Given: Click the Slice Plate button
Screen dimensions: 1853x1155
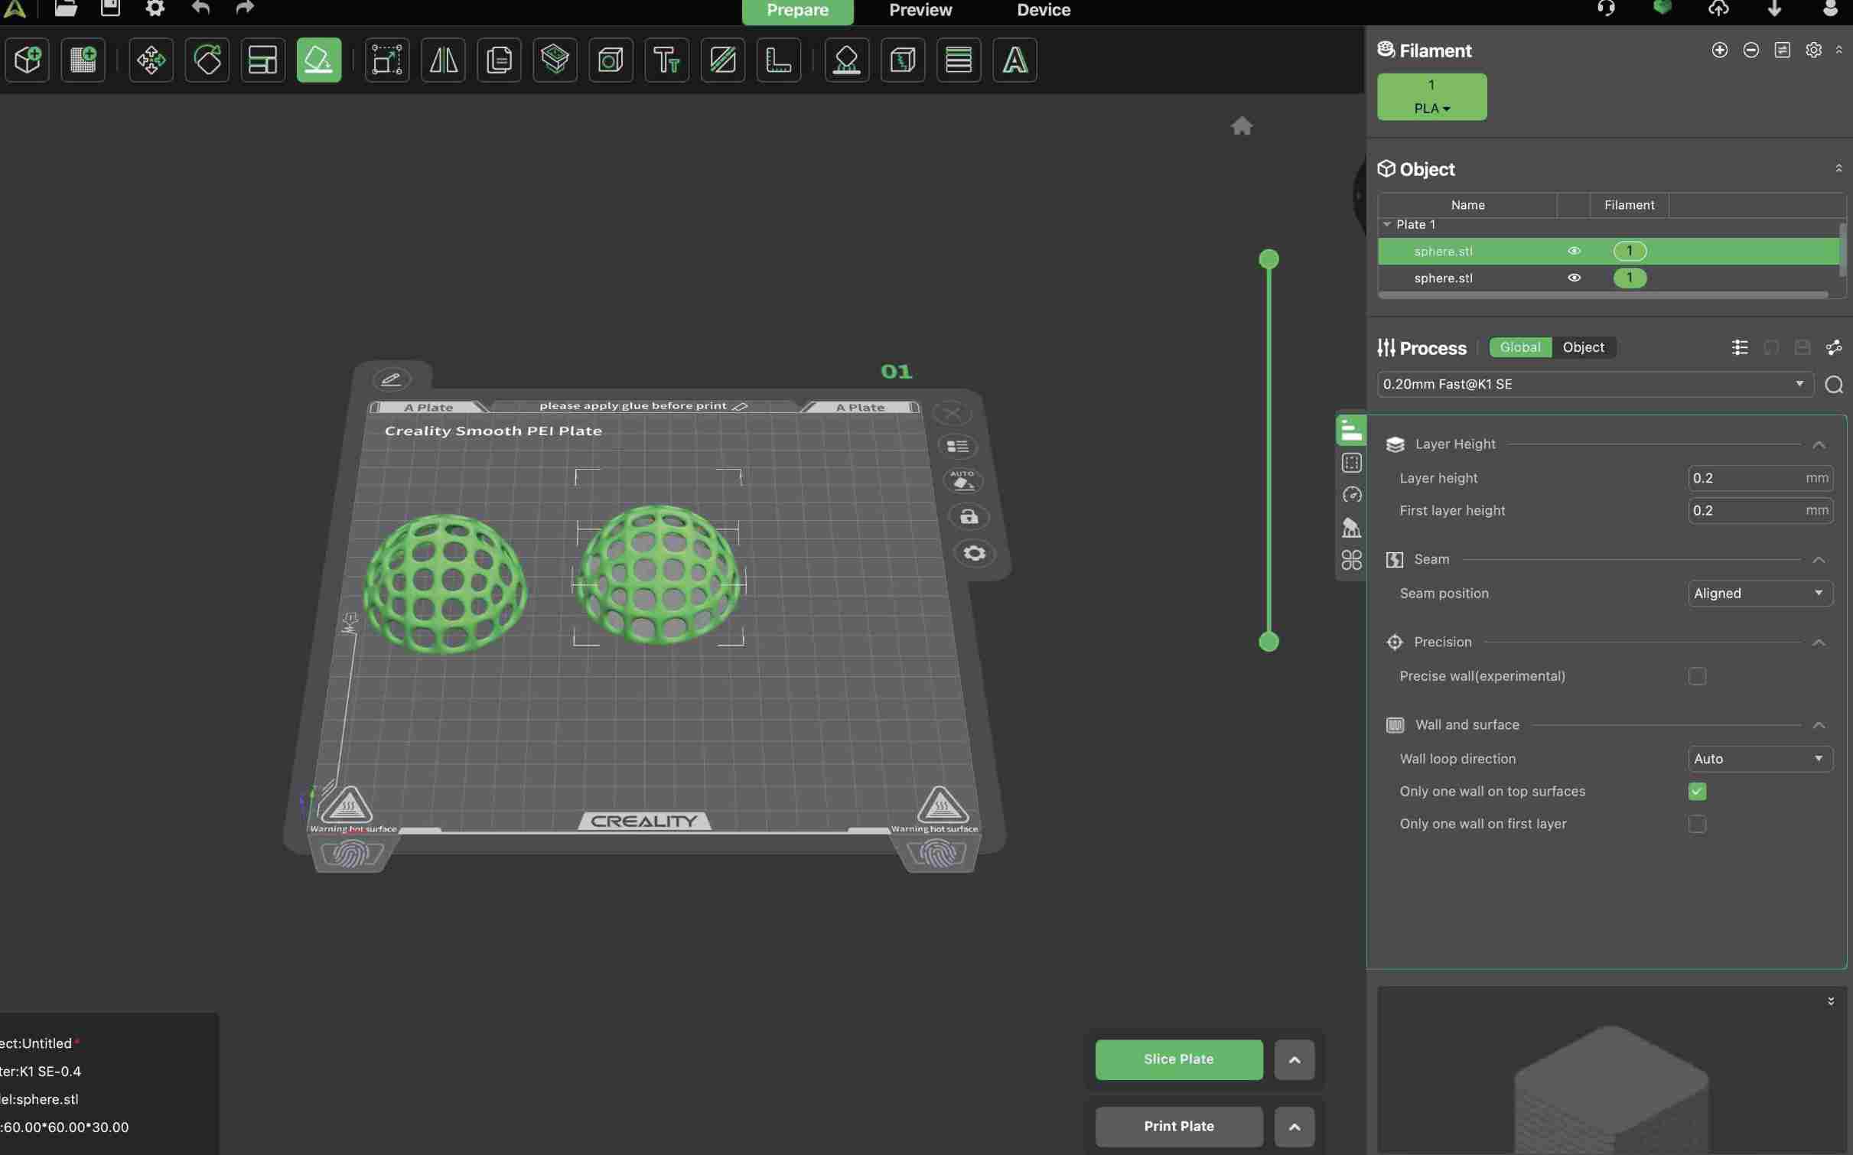Looking at the screenshot, I should tap(1179, 1059).
